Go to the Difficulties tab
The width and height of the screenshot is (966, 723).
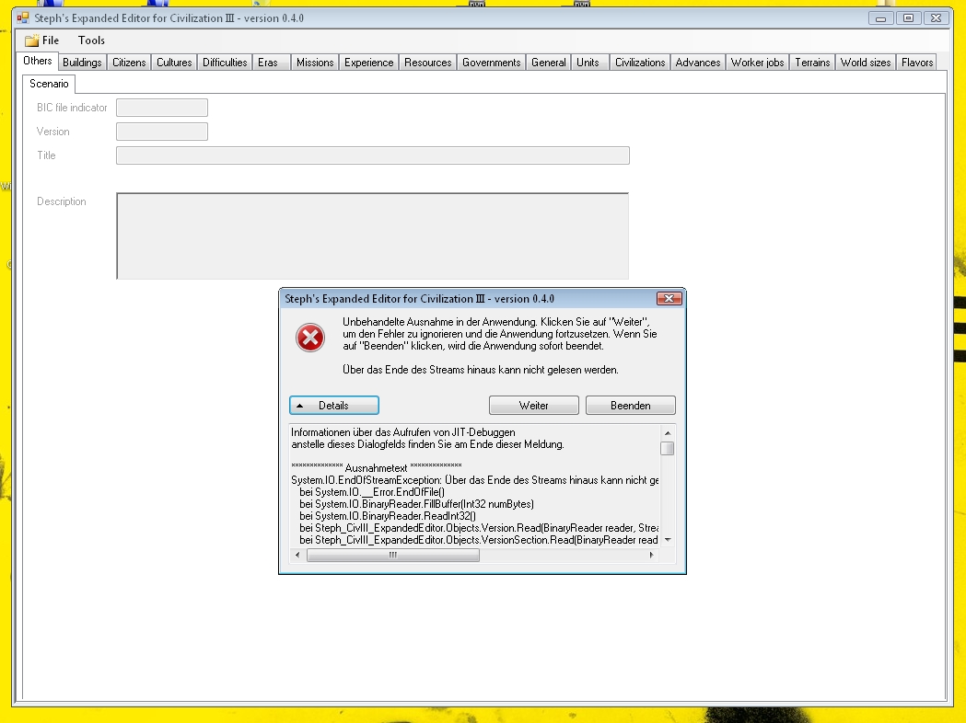click(225, 63)
